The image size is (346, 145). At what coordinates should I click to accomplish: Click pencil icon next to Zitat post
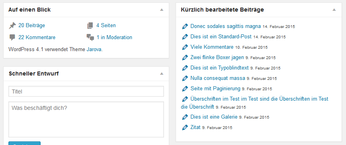[185, 127]
